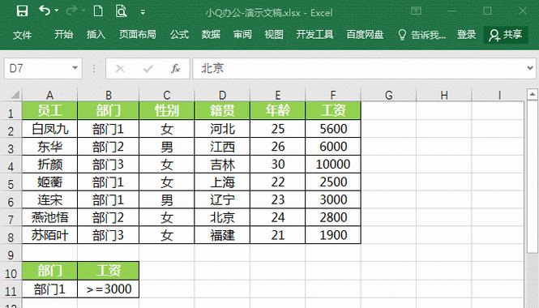Select column D header
This screenshot has width=539, height=308.
coord(222,95)
